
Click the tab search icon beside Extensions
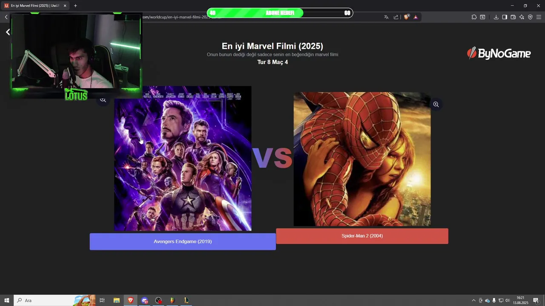[482, 17]
